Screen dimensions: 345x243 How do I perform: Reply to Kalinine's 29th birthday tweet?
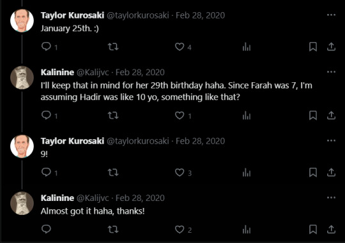[x=47, y=115]
